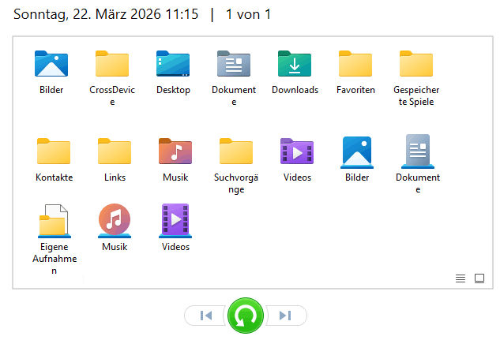Viewport: 500px width, 340px height.
Task: Go to the previous backup version
Action: (206, 316)
